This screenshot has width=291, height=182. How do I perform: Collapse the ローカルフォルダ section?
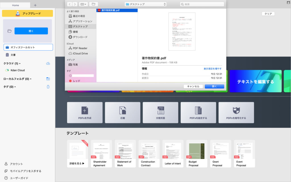point(31,79)
